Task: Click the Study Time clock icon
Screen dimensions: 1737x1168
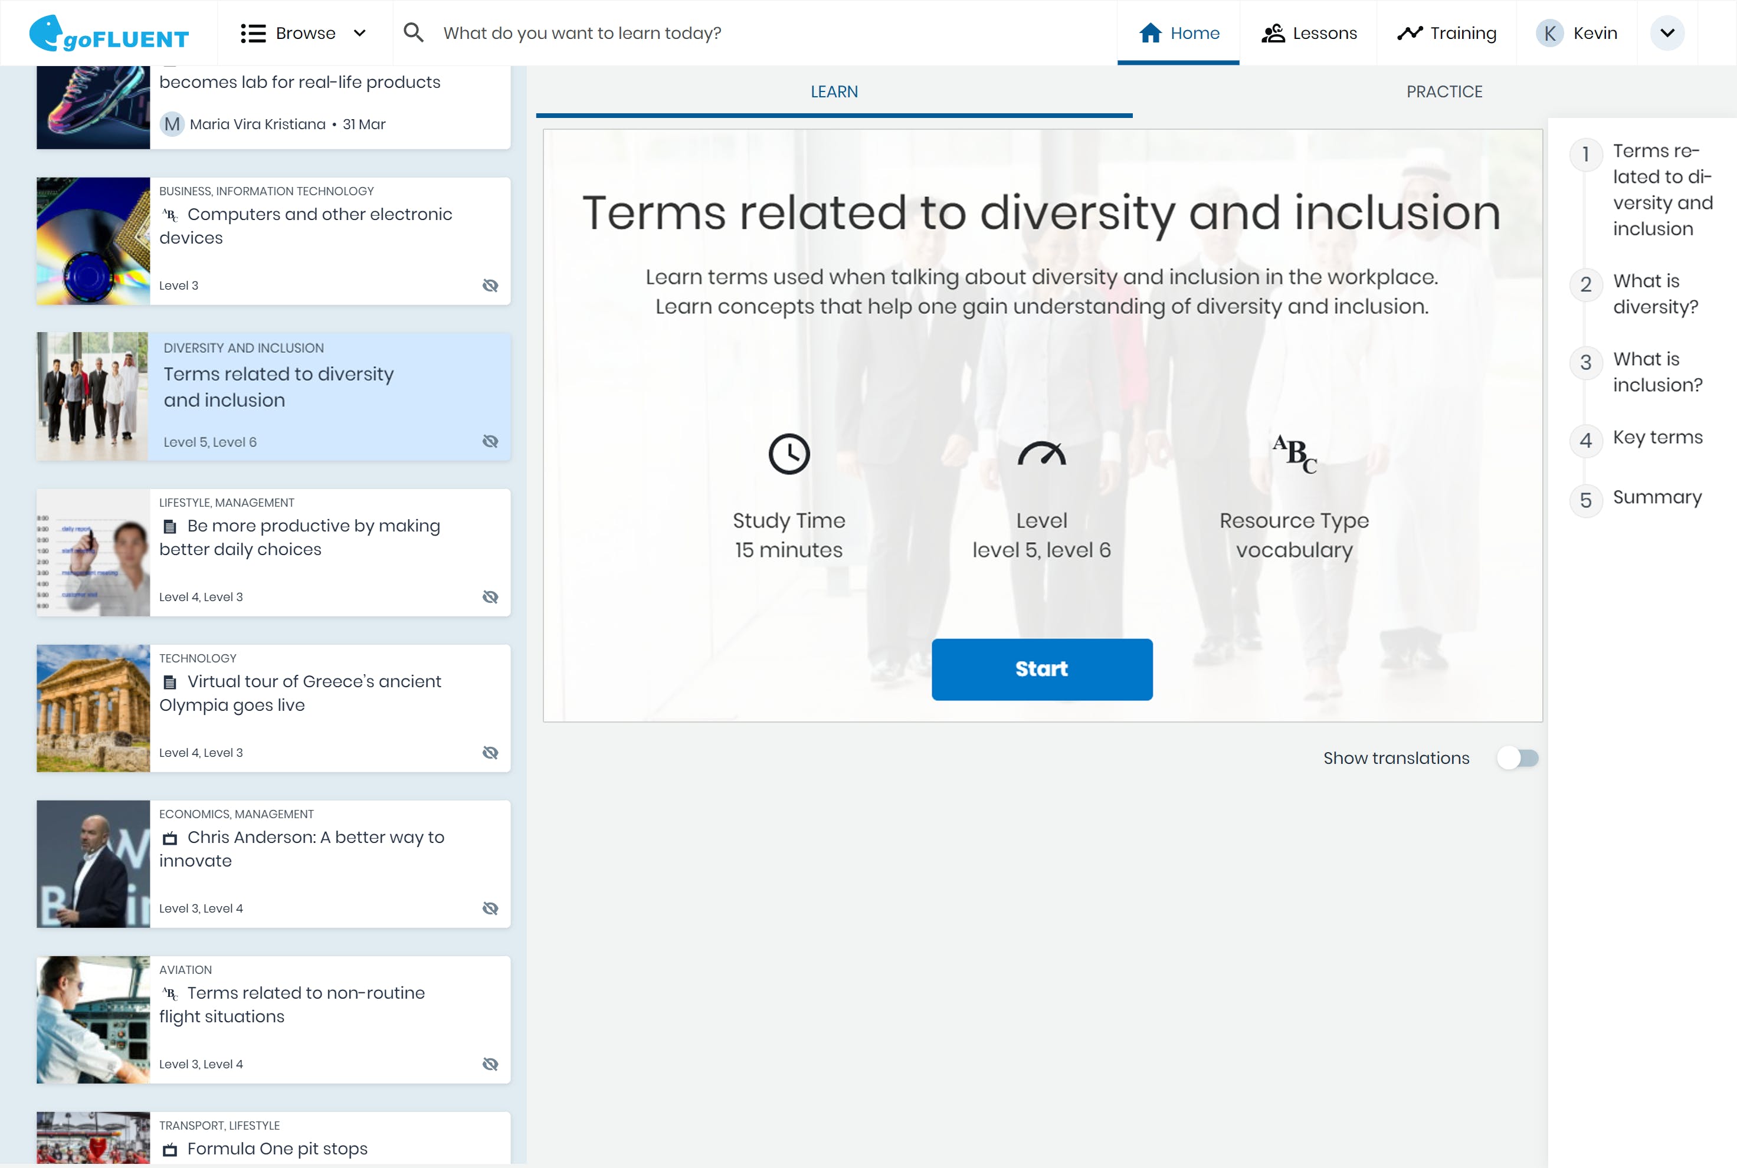Action: [x=789, y=454]
